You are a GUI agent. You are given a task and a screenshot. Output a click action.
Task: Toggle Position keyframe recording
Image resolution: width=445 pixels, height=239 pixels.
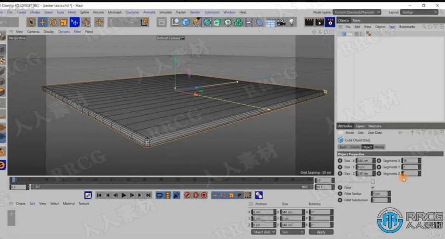point(215,195)
